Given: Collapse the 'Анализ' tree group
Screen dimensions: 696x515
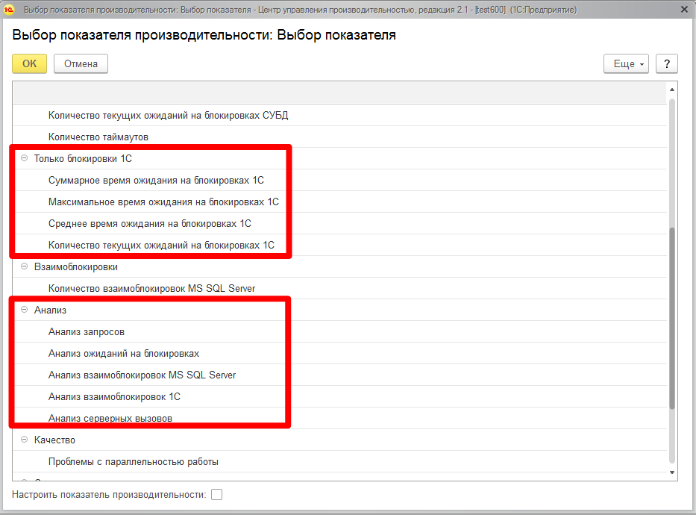Looking at the screenshot, I should (25, 310).
